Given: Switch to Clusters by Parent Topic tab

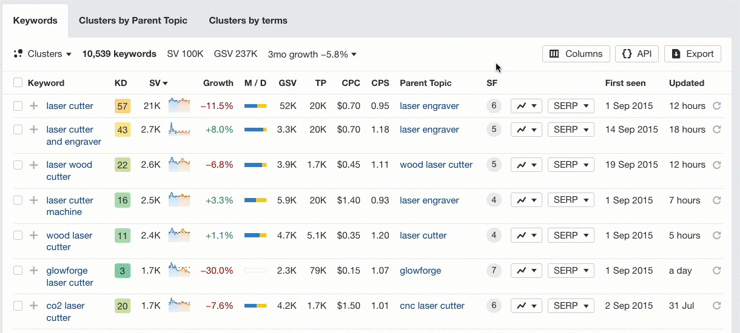Looking at the screenshot, I should pos(133,21).
